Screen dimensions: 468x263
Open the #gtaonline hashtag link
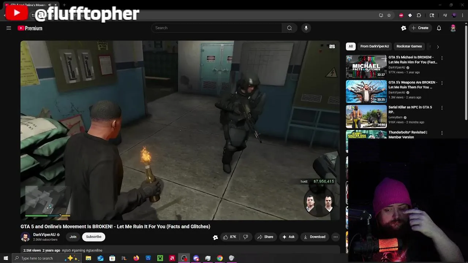click(x=94, y=251)
